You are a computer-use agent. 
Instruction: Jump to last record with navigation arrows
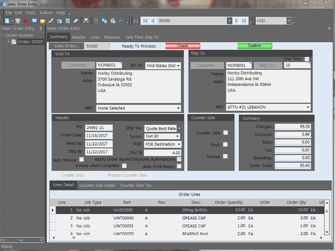tap(244, 20)
